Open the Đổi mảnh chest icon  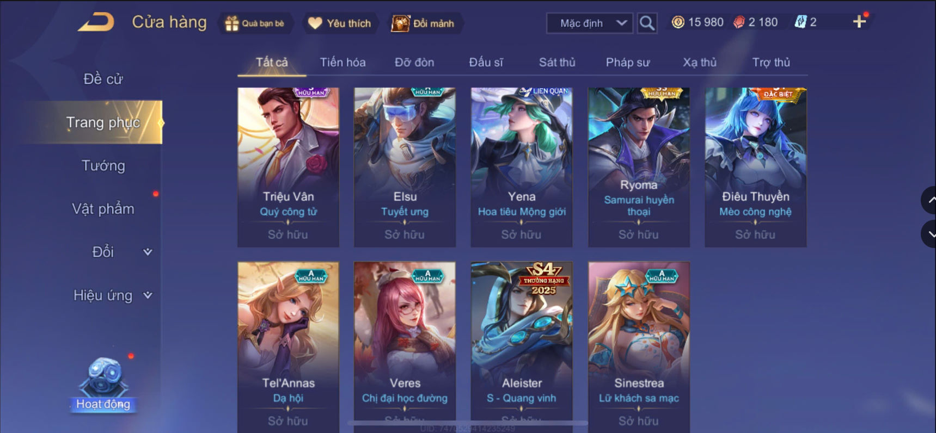point(400,23)
